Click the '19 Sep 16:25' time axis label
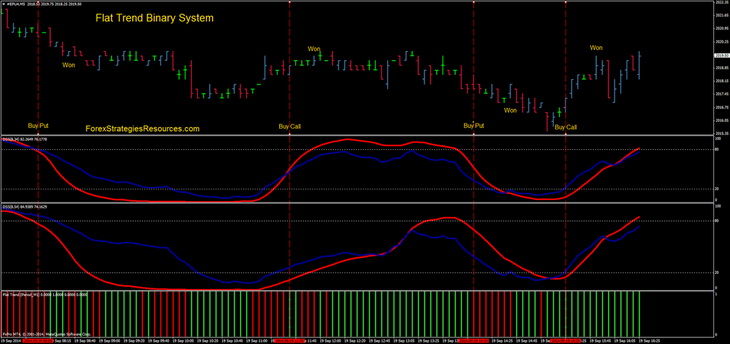 (649, 341)
